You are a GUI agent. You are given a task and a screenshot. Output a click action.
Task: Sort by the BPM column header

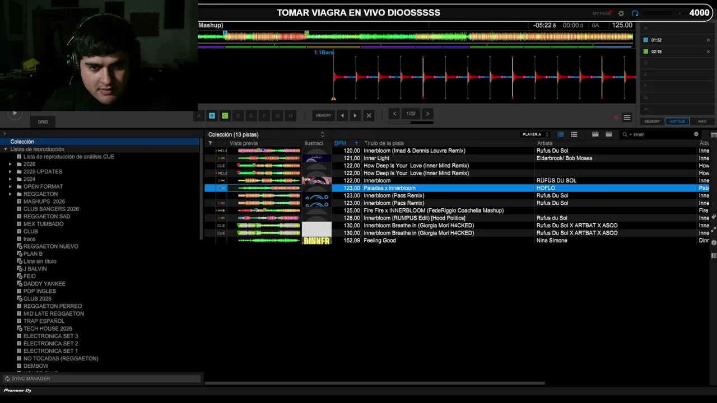pyautogui.click(x=346, y=143)
